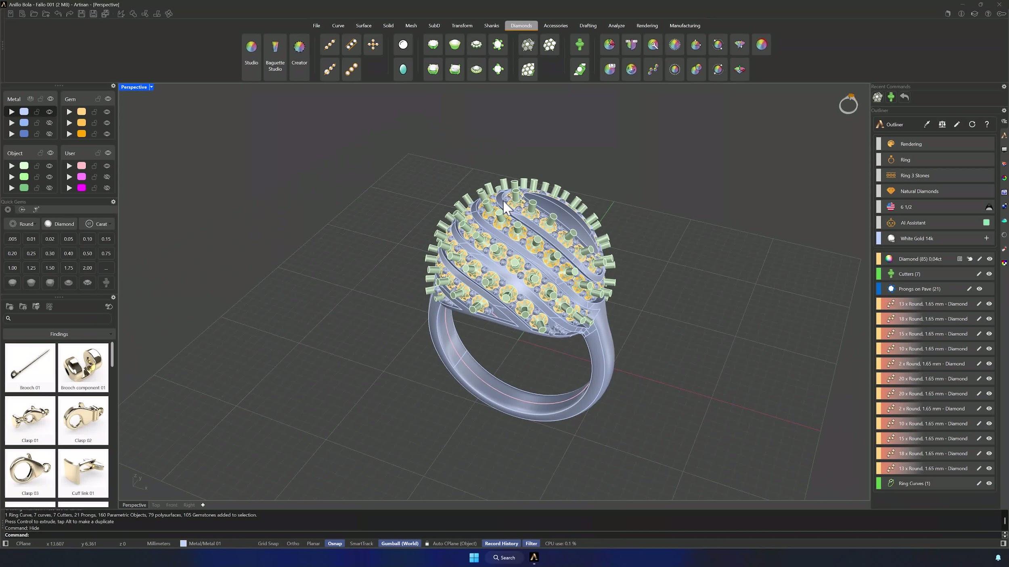Expand the Findings category dropdown
Viewport: 1009px width, 567px height.
59,334
